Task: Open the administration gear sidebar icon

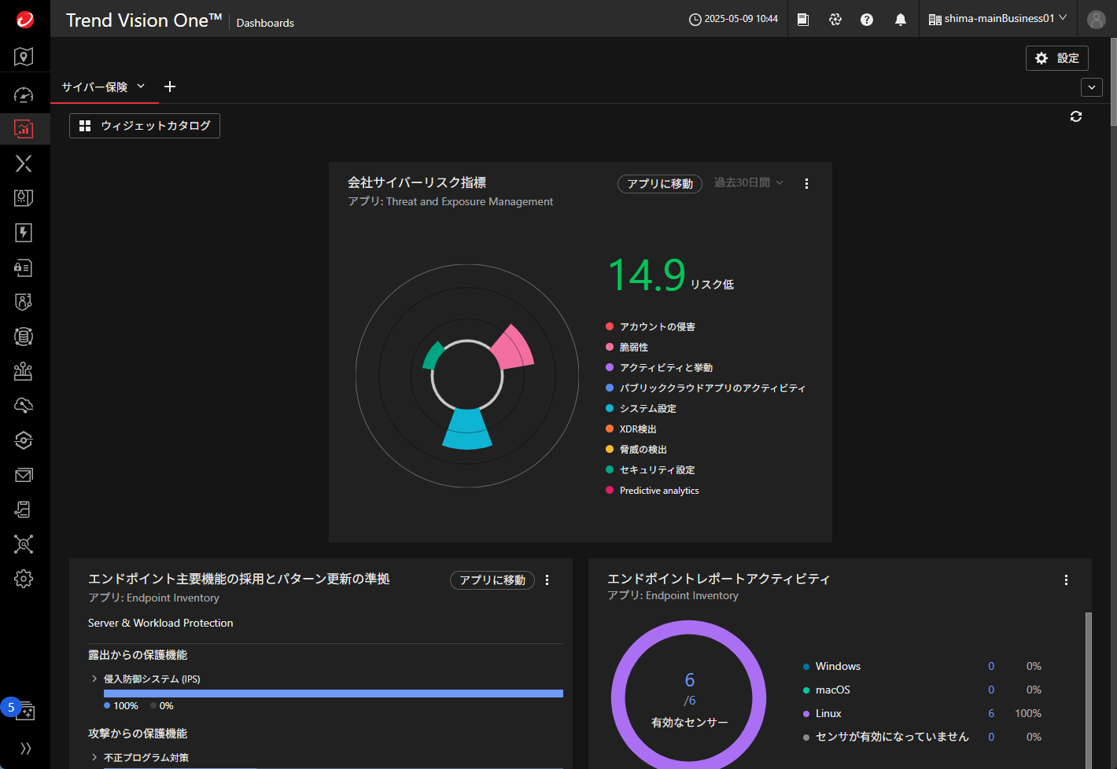Action: click(x=24, y=579)
